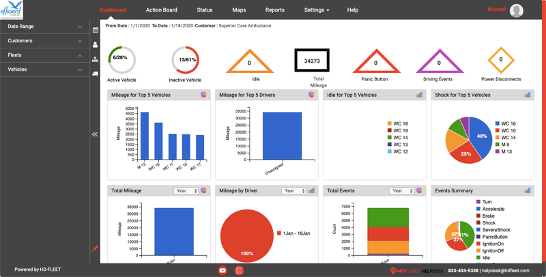
Task: Toggle pie chart icon on Total Mileage panel
Action: pyautogui.click(x=203, y=190)
